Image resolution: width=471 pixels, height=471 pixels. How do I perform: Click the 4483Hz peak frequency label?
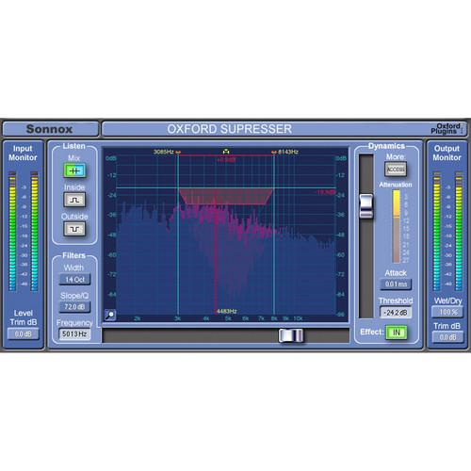[x=227, y=311]
